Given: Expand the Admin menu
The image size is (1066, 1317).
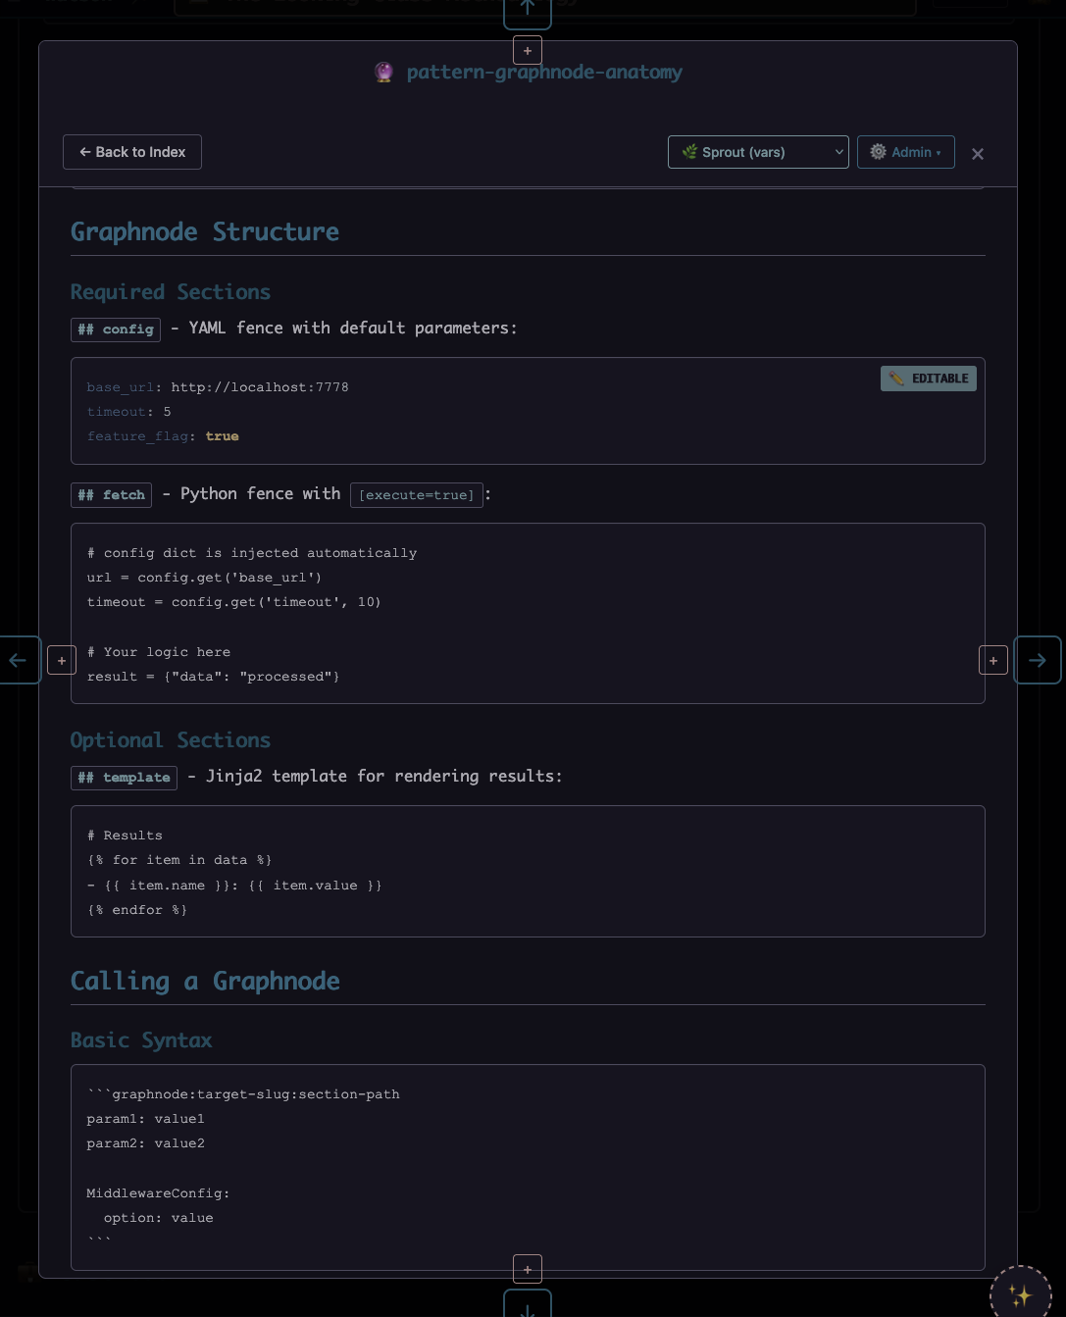Looking at the screenshot, I should 905,152.
